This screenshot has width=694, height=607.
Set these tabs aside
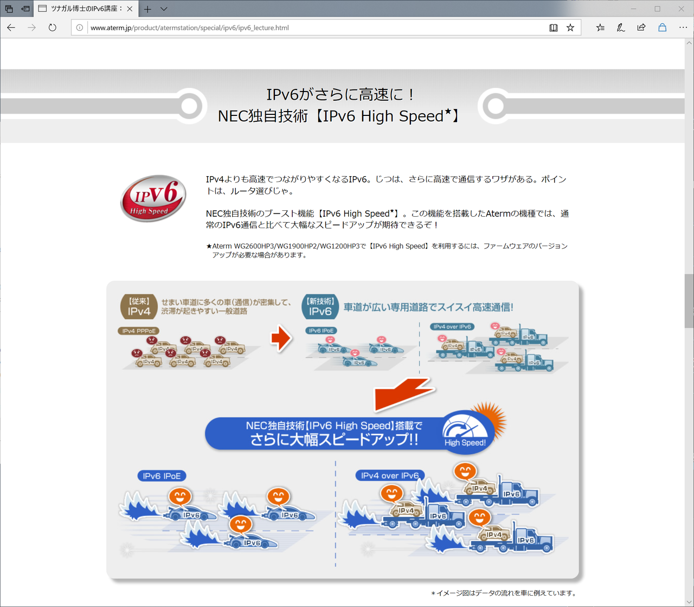pos(25,9)
